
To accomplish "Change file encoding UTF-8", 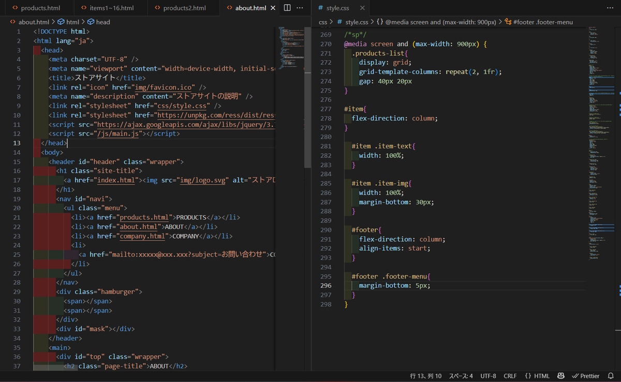I will 488,376.
